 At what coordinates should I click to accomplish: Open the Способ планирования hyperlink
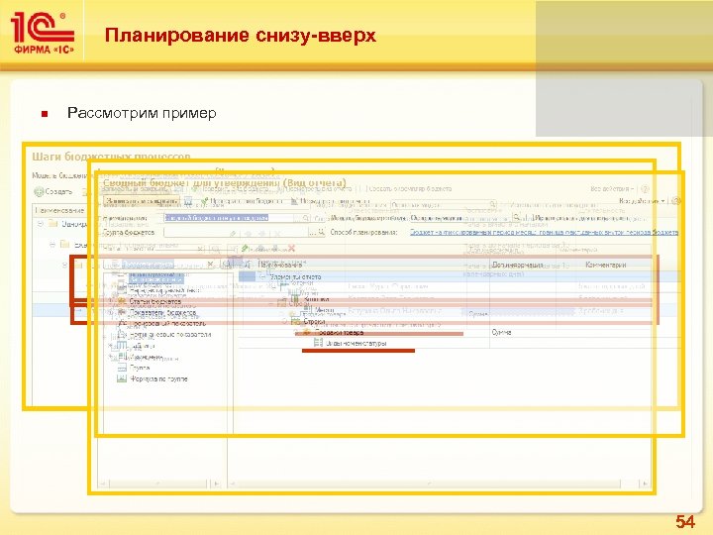(x=544, y=233)
